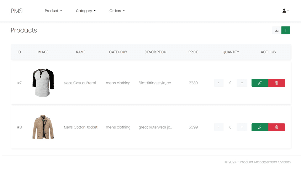Click the tan cotton jacket image
Viewport: 301px width, 169px height.
click(43, 127)
